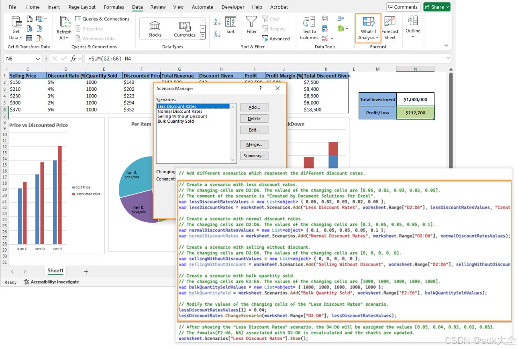The image size is (518, 349).
Task: Click Summary... in Scenario Manager
Action: coord(254,156)
